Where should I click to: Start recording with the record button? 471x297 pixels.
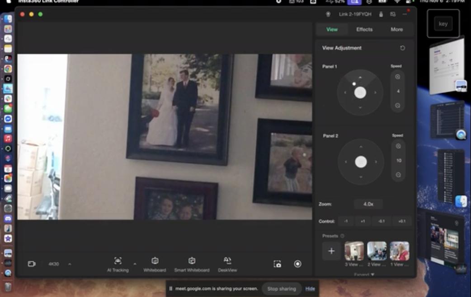point(297,264)
